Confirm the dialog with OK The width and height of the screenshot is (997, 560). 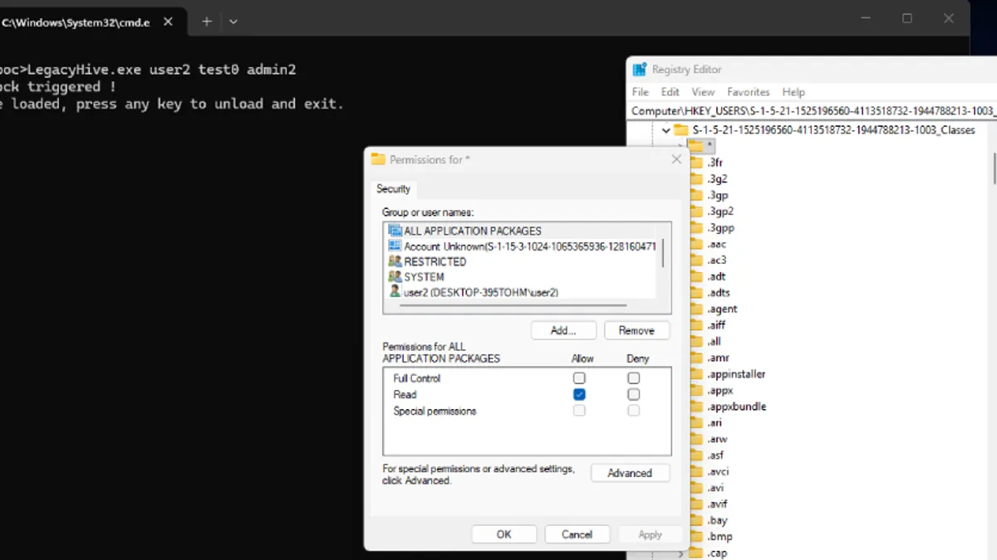(x=504, y=534)
